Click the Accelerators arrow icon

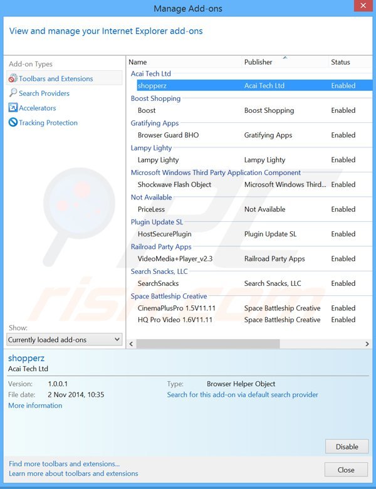tap(13, 108)
